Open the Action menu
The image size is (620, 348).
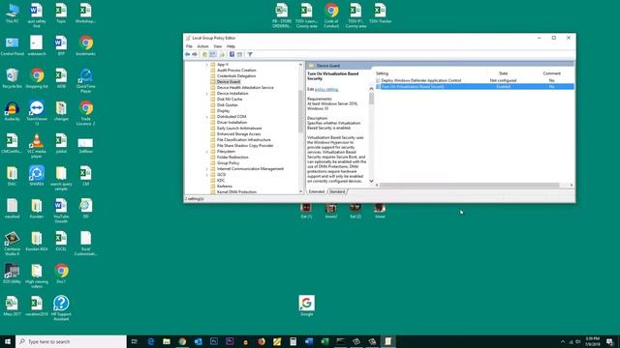202,46
